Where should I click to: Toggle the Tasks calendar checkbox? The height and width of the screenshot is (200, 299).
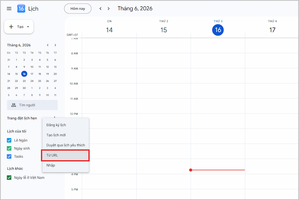pyautogui.click(x=9, y=156)
